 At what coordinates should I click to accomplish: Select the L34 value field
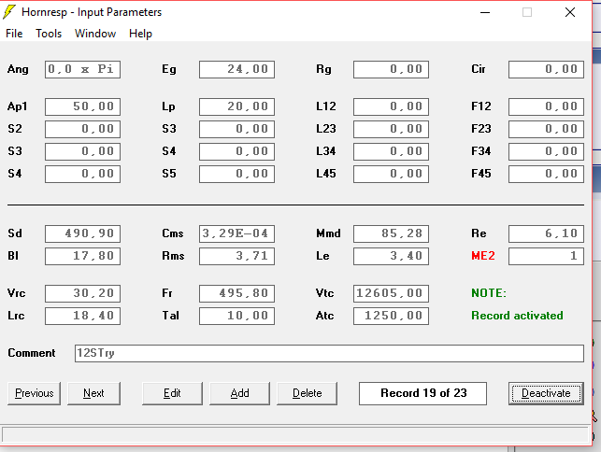[x=391, y=151]
